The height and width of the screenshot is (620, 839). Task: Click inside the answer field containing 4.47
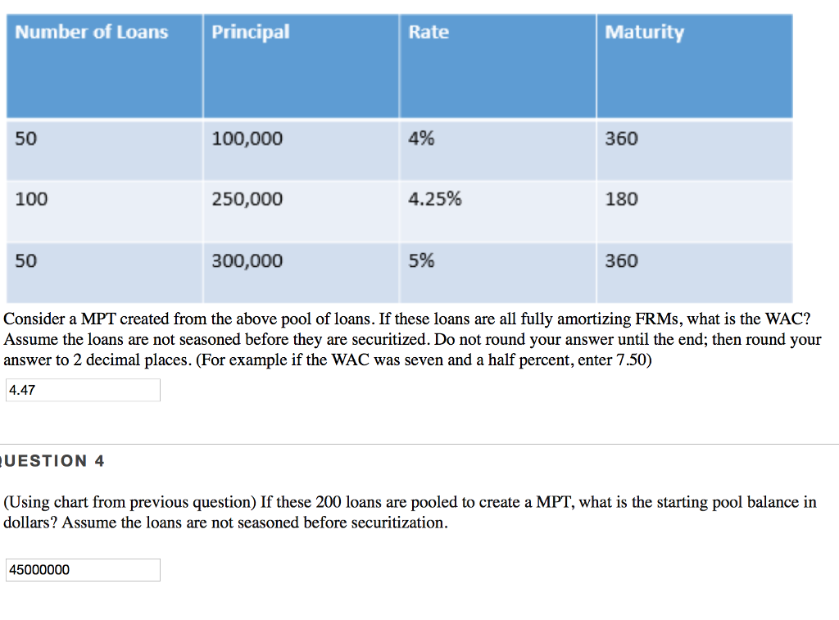(82, 390)
